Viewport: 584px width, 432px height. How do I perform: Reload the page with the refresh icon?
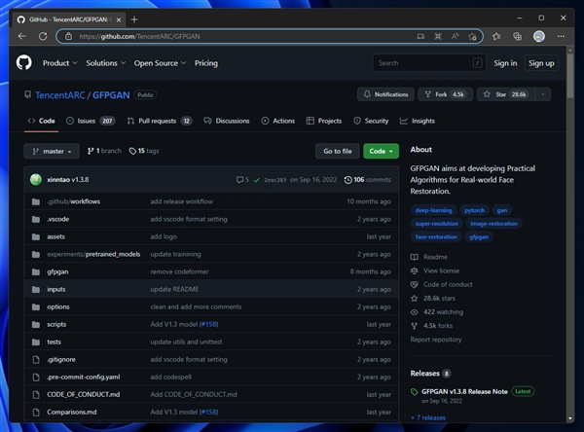(x=43, y=36)
